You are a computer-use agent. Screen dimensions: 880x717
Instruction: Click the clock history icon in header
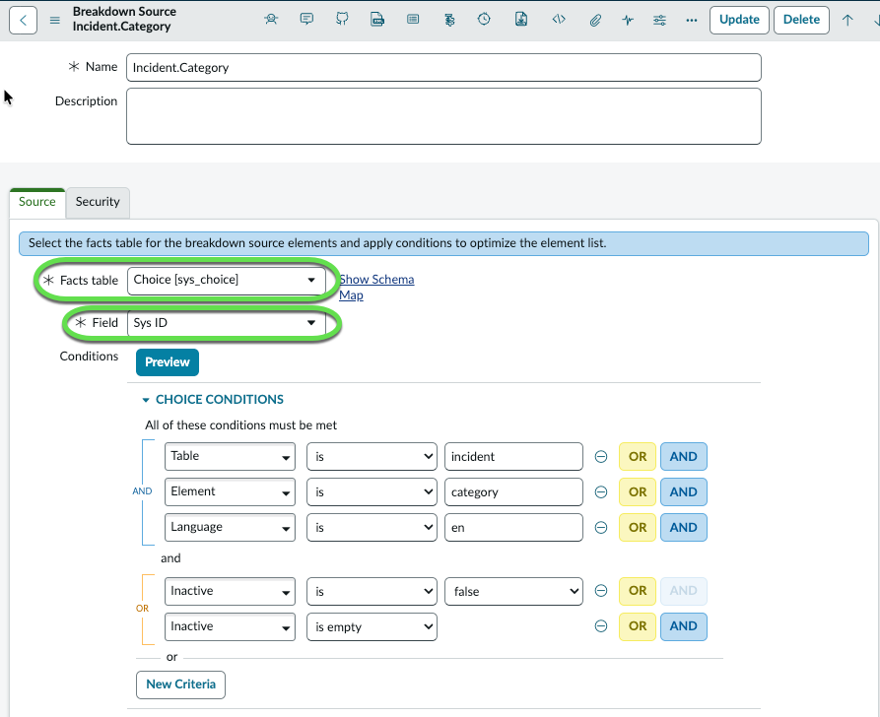484,20
